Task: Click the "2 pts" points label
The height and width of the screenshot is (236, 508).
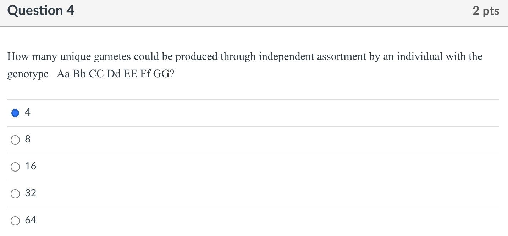Action: click(486, 11)
